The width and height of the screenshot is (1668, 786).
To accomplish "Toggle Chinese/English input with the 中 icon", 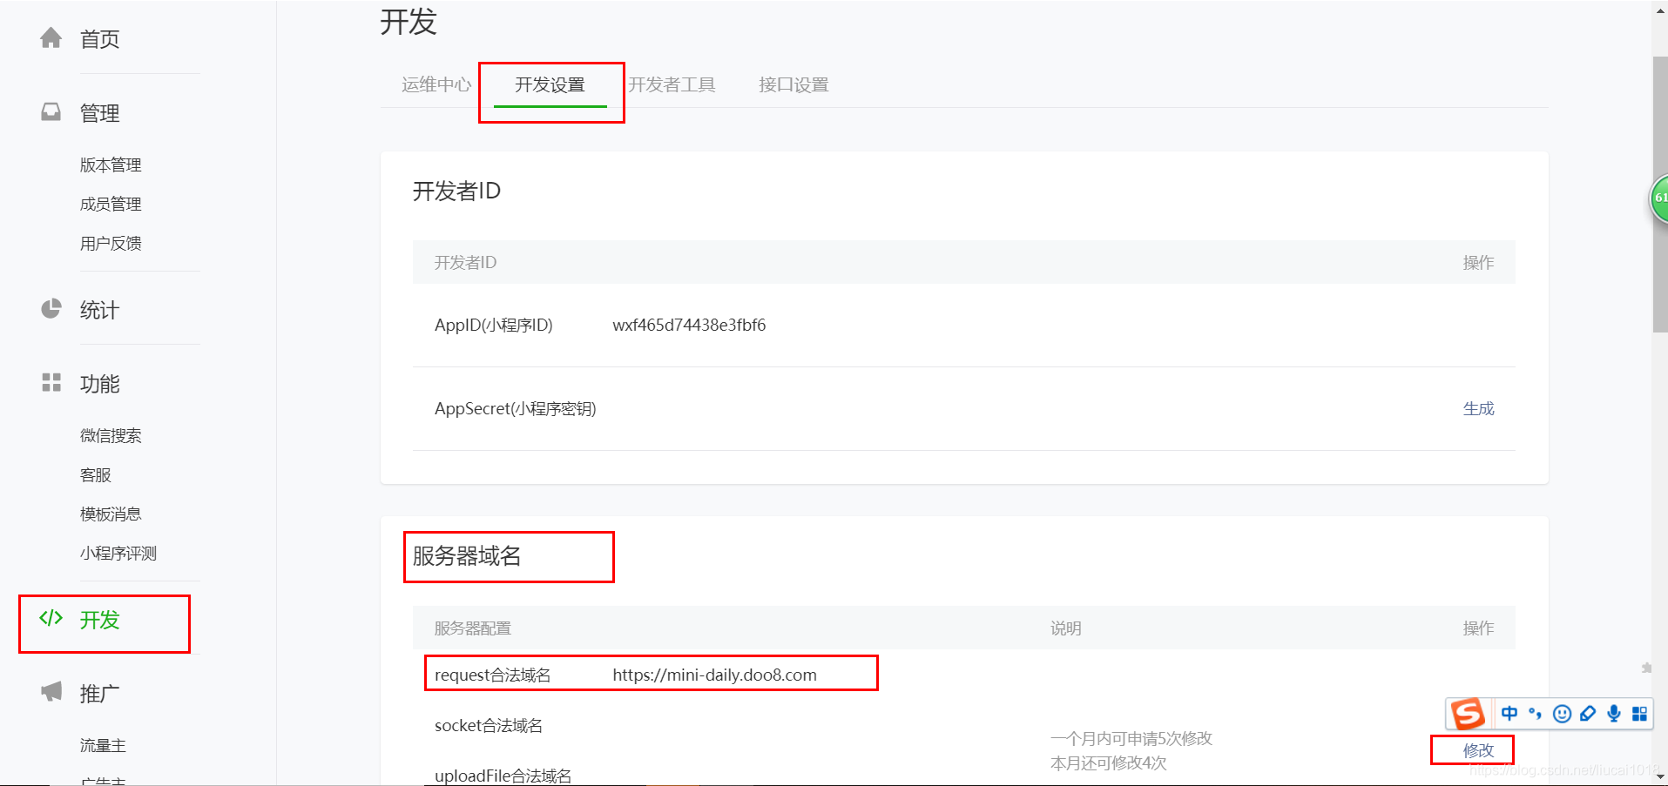I will [1509, 714].
